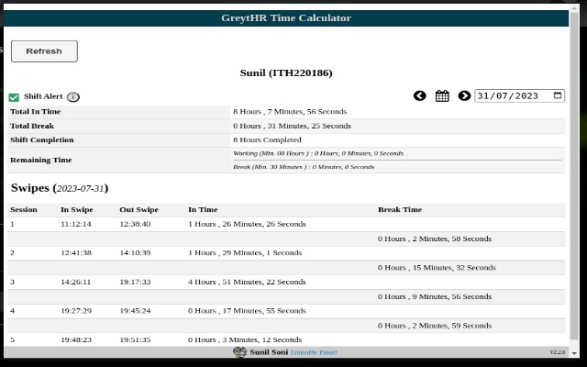
Task: Select "0 Hours , 3 Minutes, 12 Seconds" cell
Action: [x=245, y=340]
